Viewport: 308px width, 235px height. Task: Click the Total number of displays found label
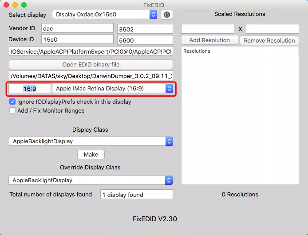51,194
